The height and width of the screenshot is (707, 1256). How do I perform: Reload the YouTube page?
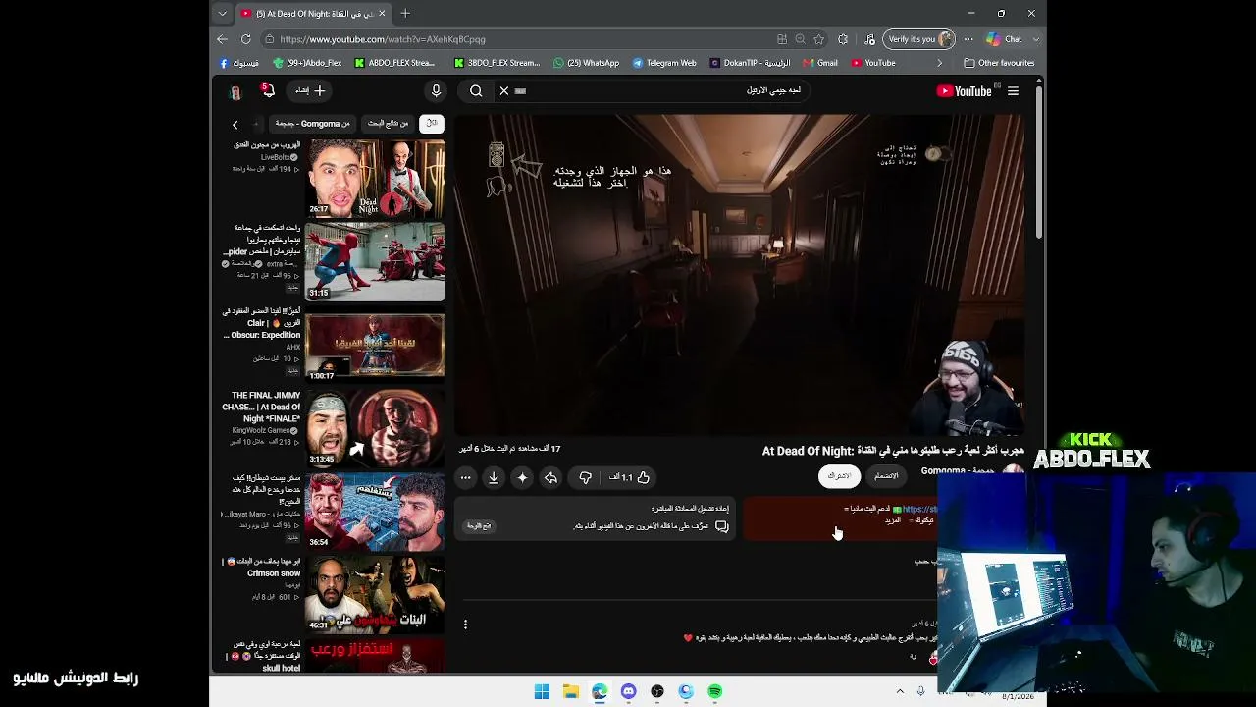point(245,39)
